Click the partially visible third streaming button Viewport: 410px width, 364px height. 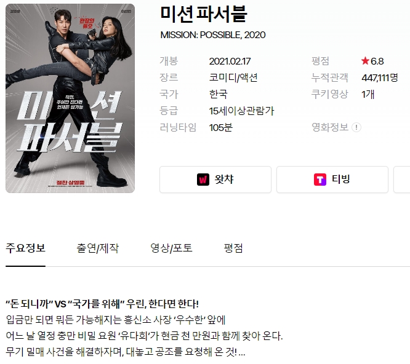402,180
